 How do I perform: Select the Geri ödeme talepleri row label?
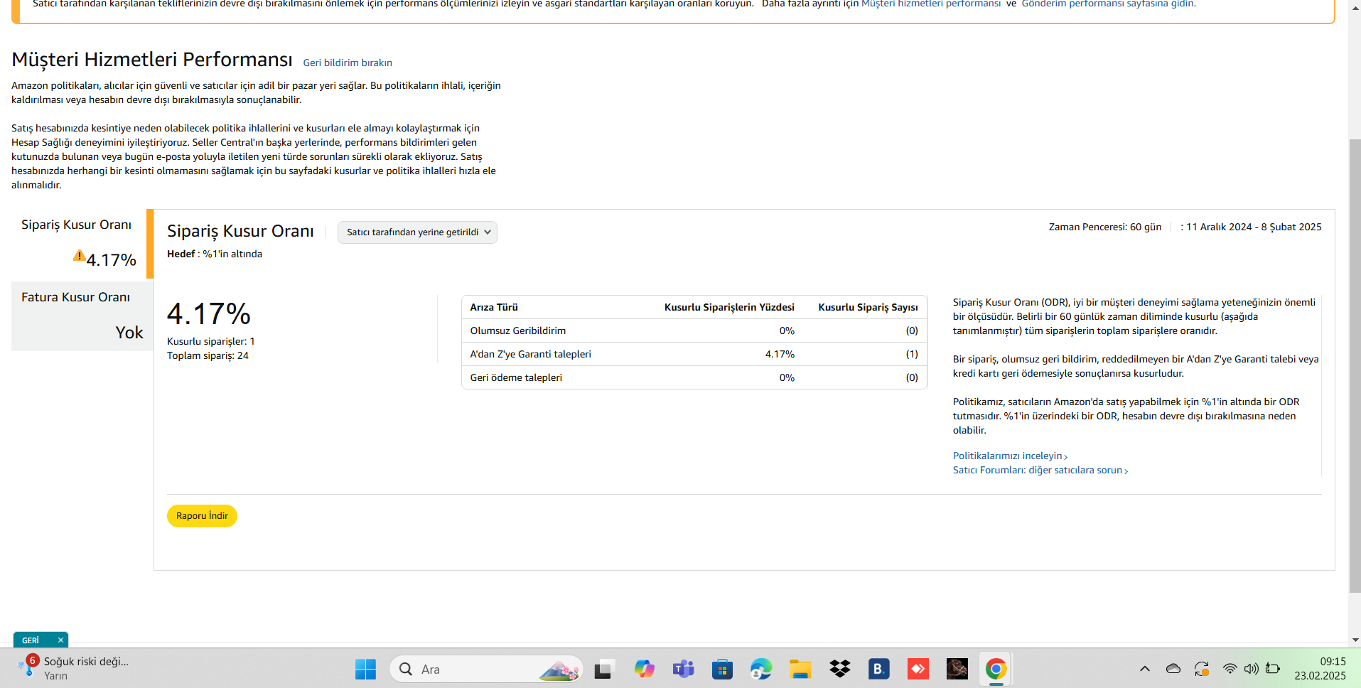[516, 377]
